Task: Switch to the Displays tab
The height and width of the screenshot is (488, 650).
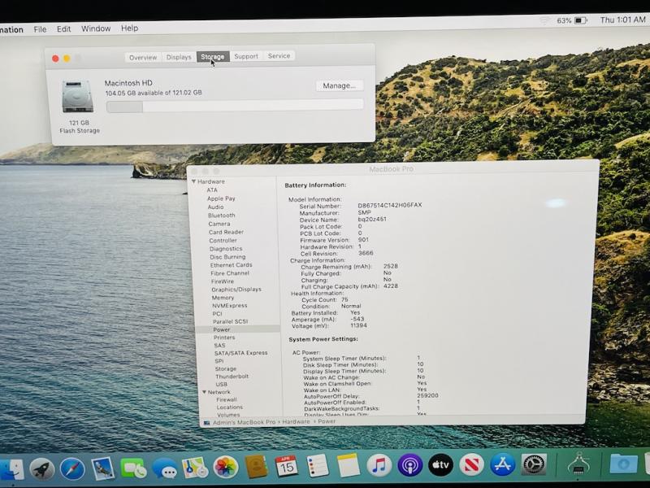Action: 179,57
